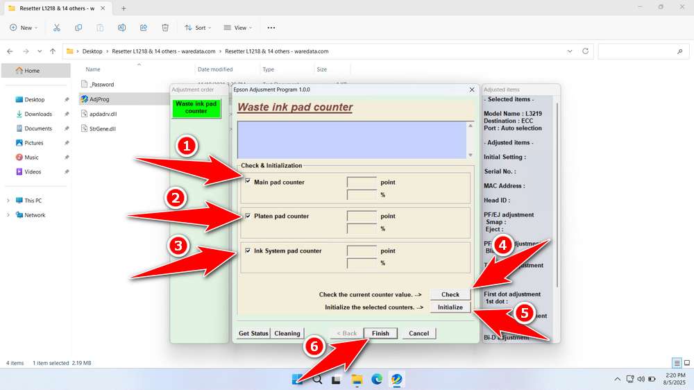
Task: Open Windows Start menu
Action: [297, 380]
